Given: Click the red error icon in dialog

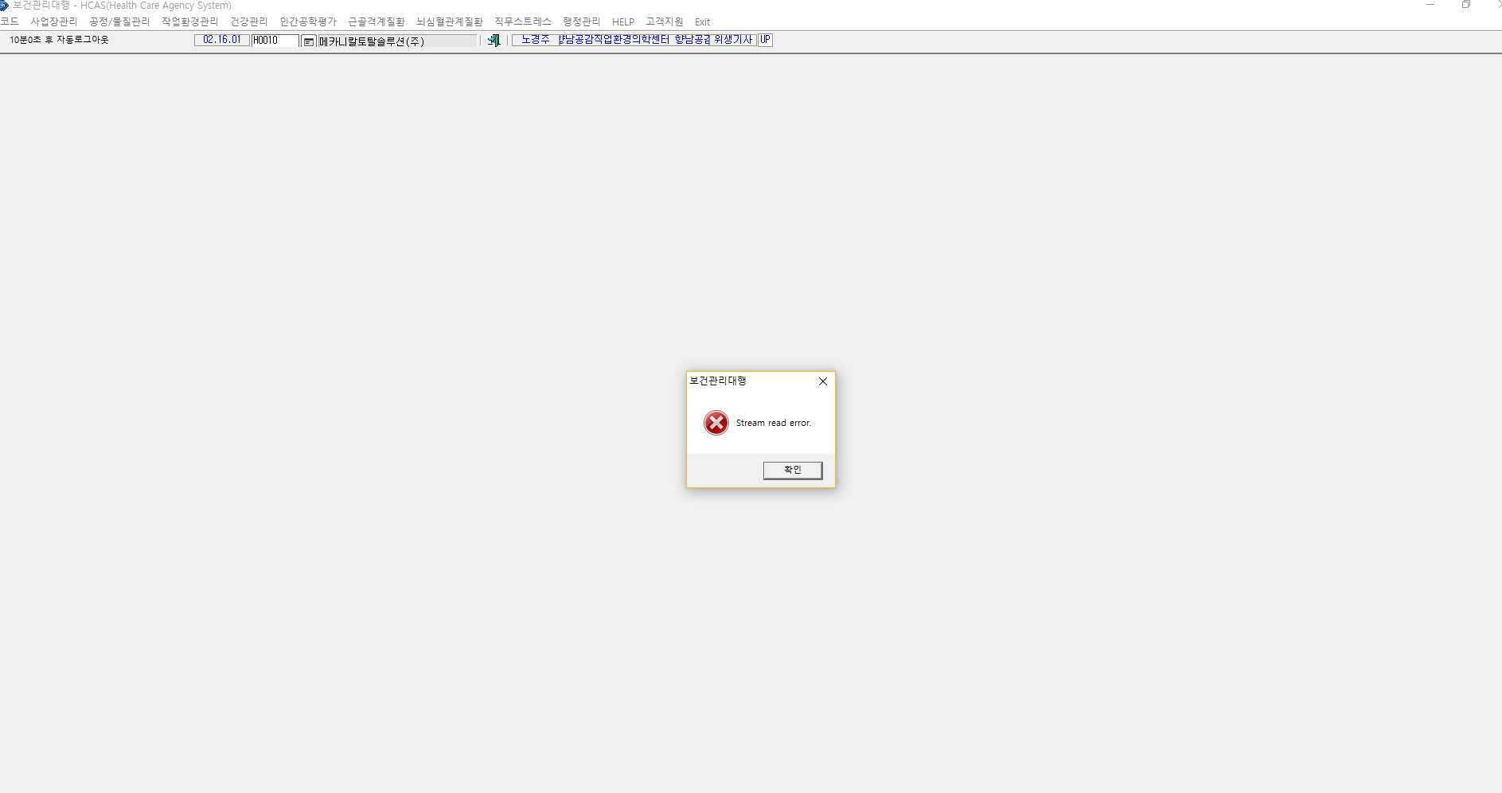Looking at the screenshot, I should point(716,423).
